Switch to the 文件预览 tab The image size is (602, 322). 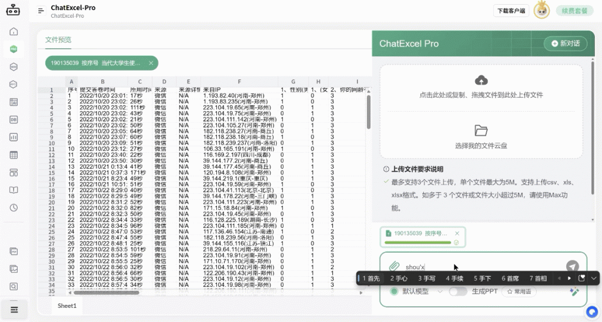pyautogui.click(x=58, y=39)
